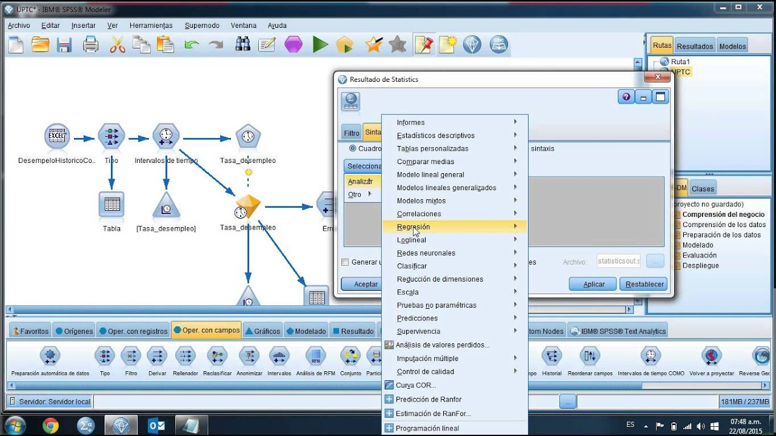Select the gold Tasa_desempleo model nugget
Viewport: 776px width, 436px height.
tap(247, 206)
